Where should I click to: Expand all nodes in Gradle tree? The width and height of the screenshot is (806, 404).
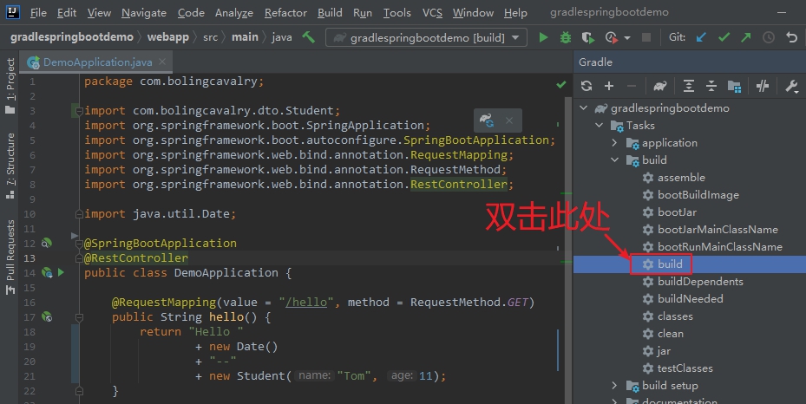689,86
